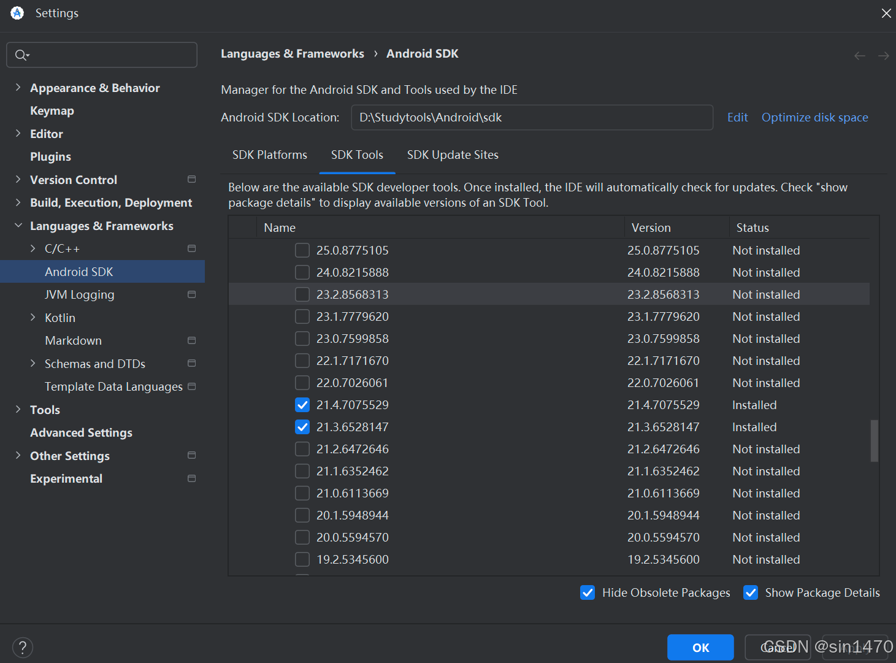896x663 pixels.
Task: Click the forward navigation arrow icon
Action: [x=883, y=56]
